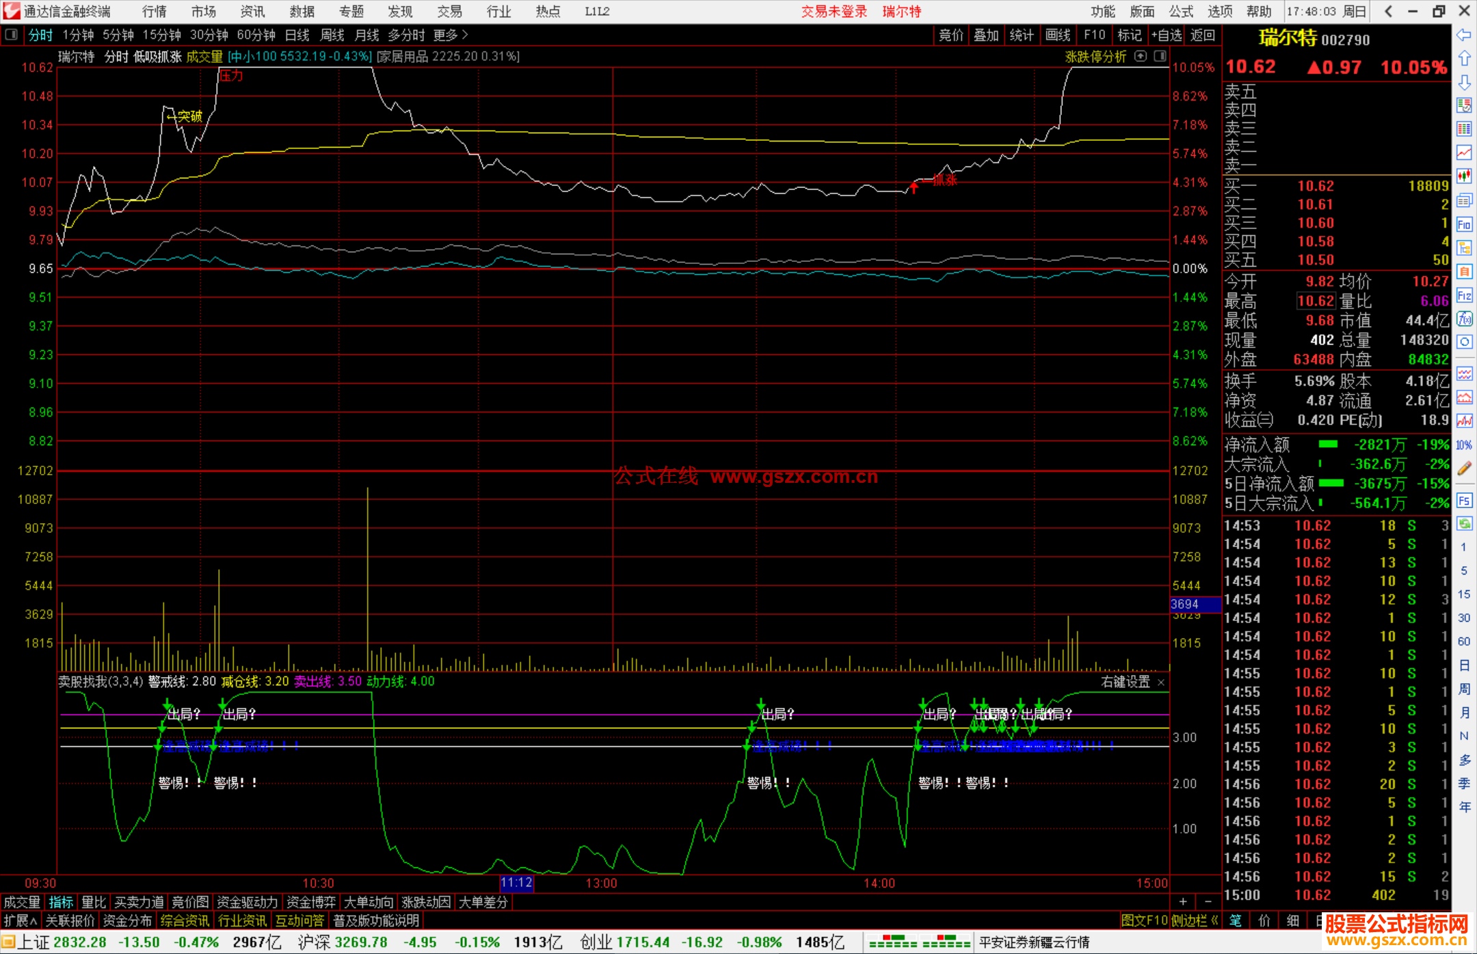Click the 扩展 expander at bottom left

tap(21, 920)
